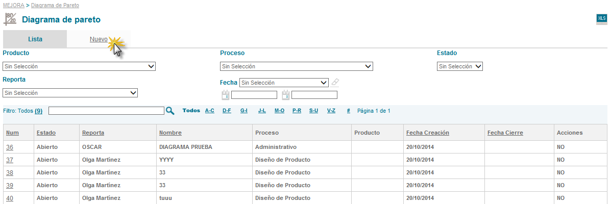
Task: Click the filter search text field
Action: [106, 111]
